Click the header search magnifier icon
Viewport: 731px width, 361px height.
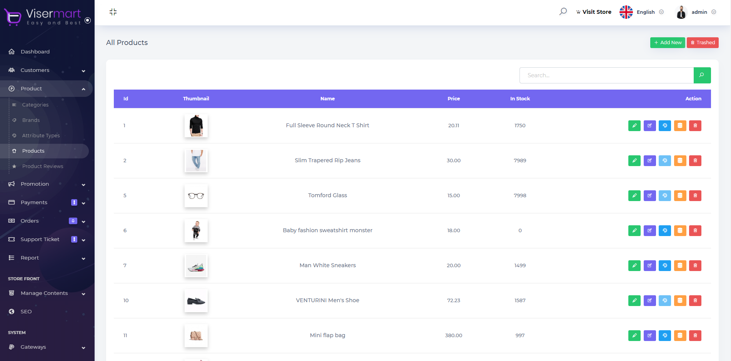point(563,12)
